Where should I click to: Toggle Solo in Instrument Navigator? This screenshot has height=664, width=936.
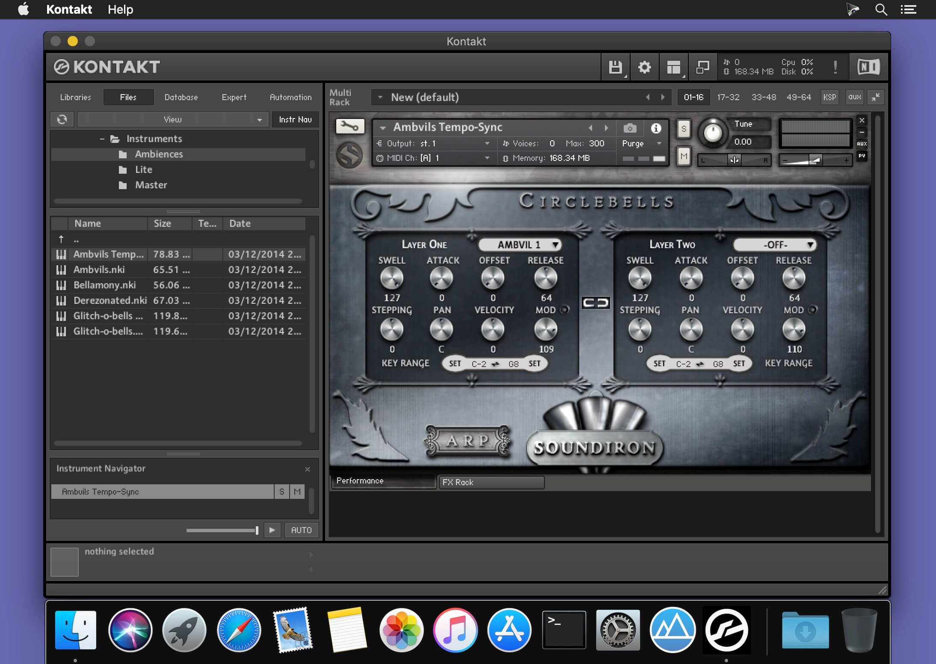point(281,492)
